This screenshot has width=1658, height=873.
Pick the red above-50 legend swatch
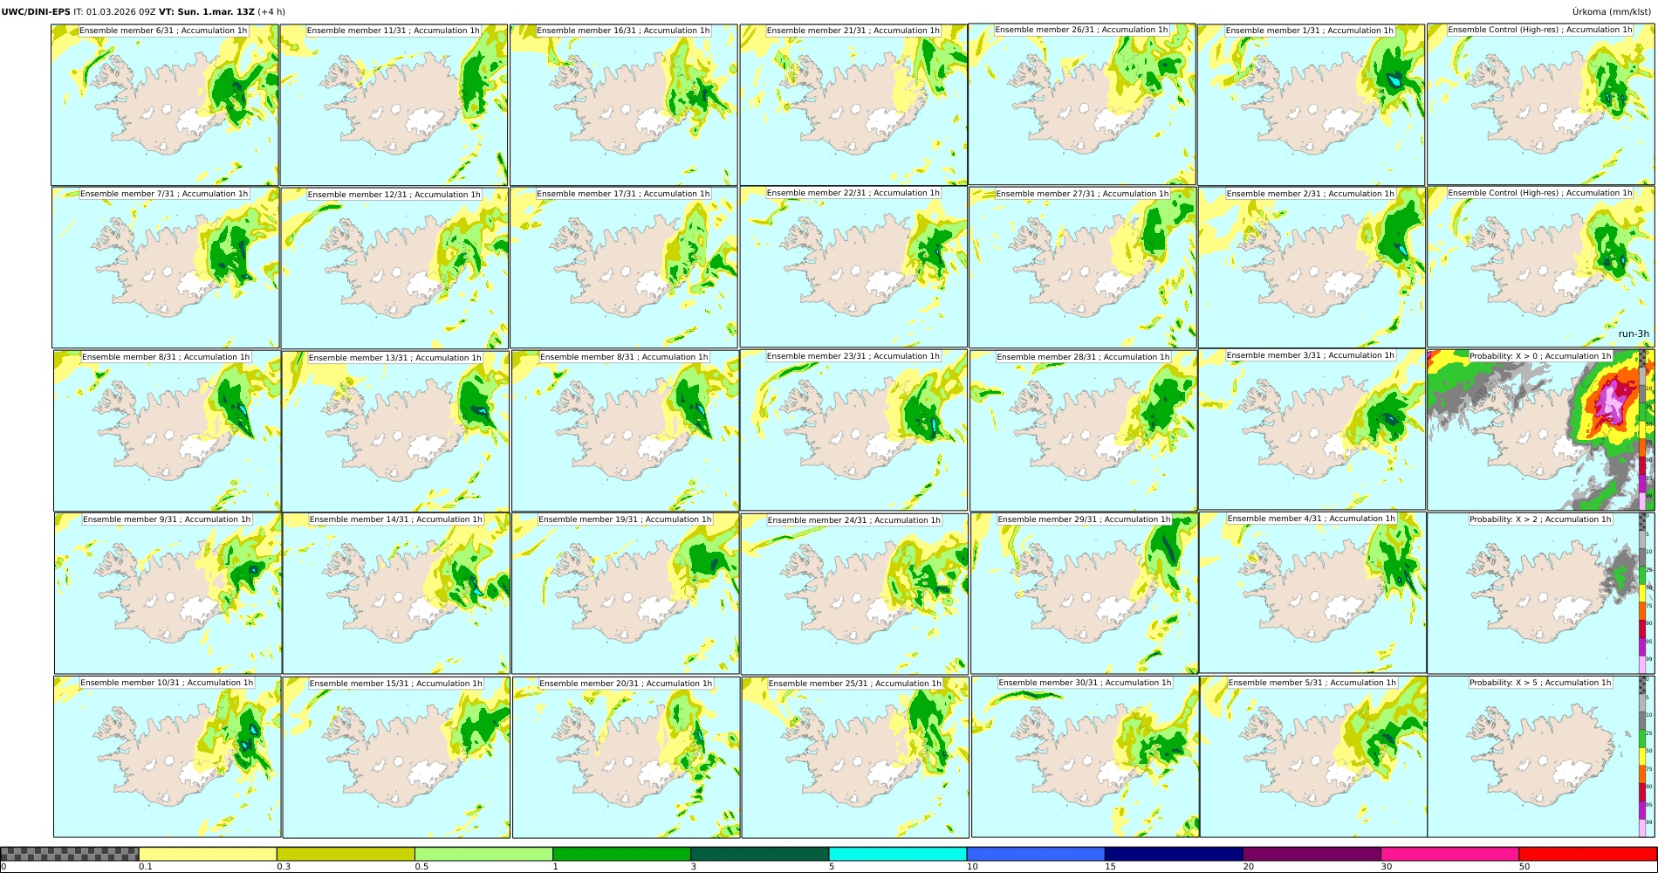tap(1587, 854)
